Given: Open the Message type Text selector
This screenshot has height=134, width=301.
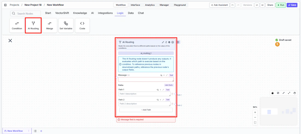Looking at the screenshot, I should click(171, 75).
